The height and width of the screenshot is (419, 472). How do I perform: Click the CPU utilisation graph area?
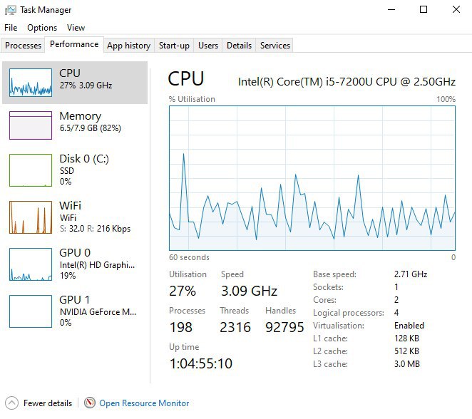[312, 178]
